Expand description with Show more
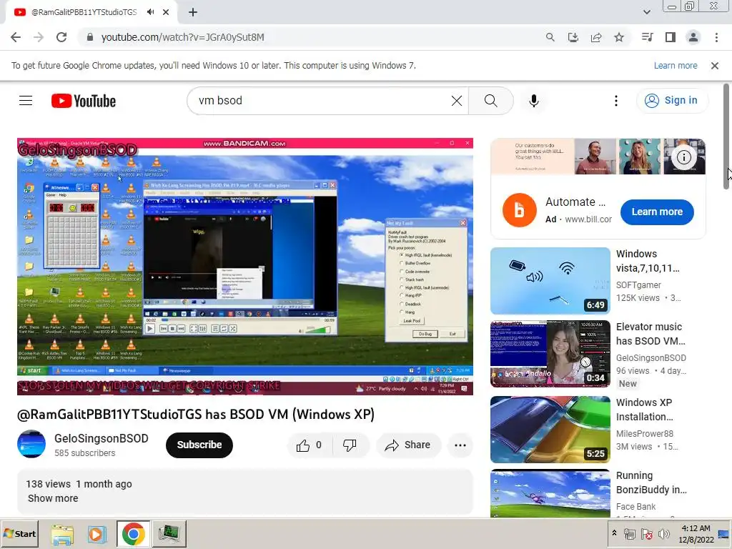Screen dimensions: 732x549 pos(53,498)
